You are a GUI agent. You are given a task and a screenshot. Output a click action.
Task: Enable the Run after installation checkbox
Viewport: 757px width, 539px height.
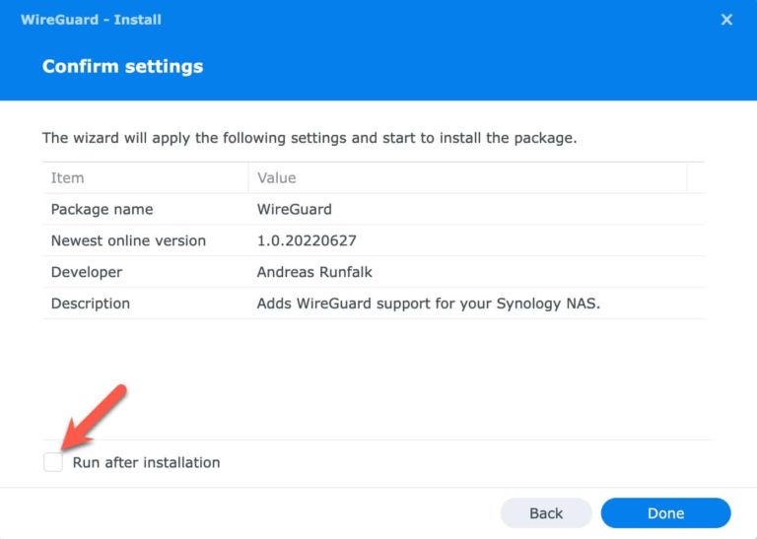pos(53,462)
